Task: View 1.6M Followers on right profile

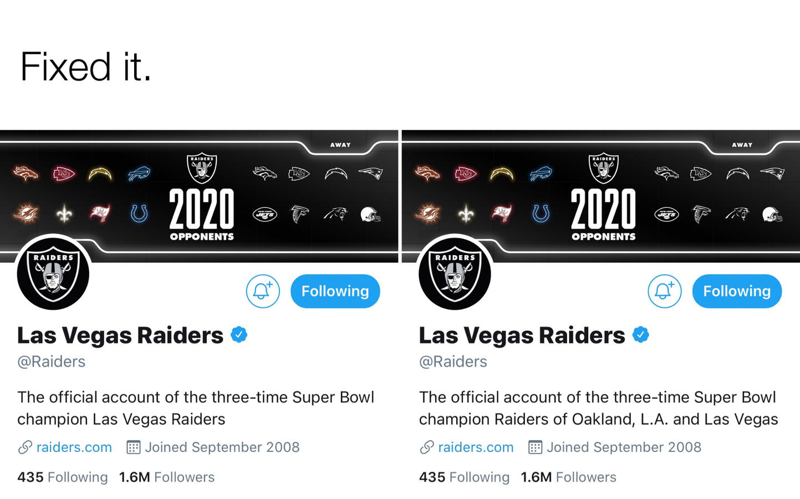Action: pyautogui.click(x=568, y=477)
